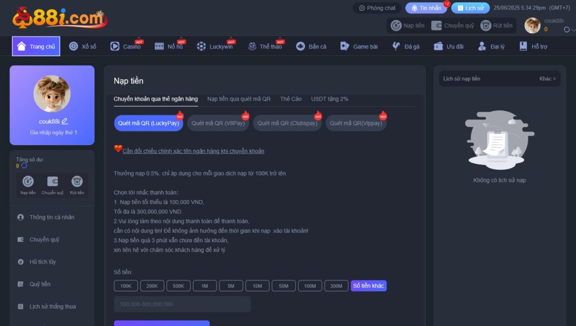Image resolution: width=576 pixels, height=326 pixels.
Task: Select Quét mã QR(Vippay)
Action: 356,123
